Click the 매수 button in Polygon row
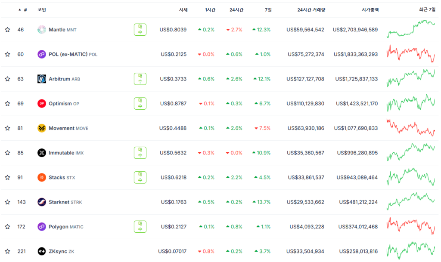Viewport: 441px width, 262px height. 140,227
